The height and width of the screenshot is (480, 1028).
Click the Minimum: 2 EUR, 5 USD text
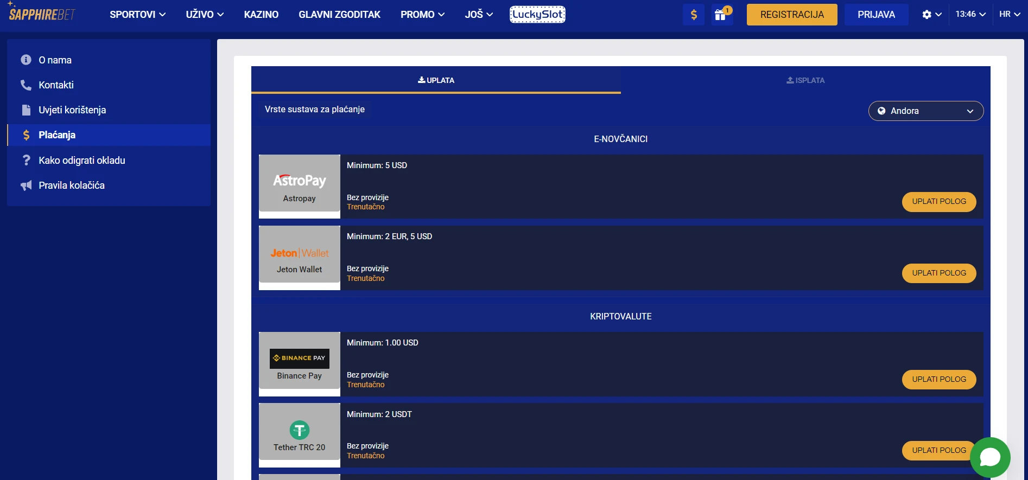click(389, 236)
